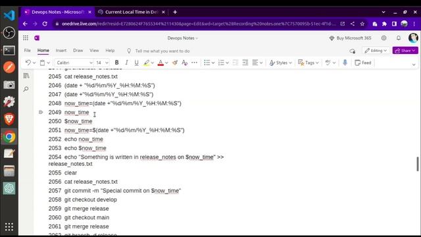Switch to the View ribbon tab
This screenshot has width=421, height=237.
[94, 51]
